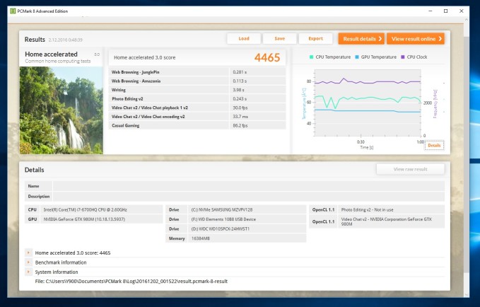The image size is (480, 307).
Task: Click the vertical scrollbar on the right
Action: point(467,156)
